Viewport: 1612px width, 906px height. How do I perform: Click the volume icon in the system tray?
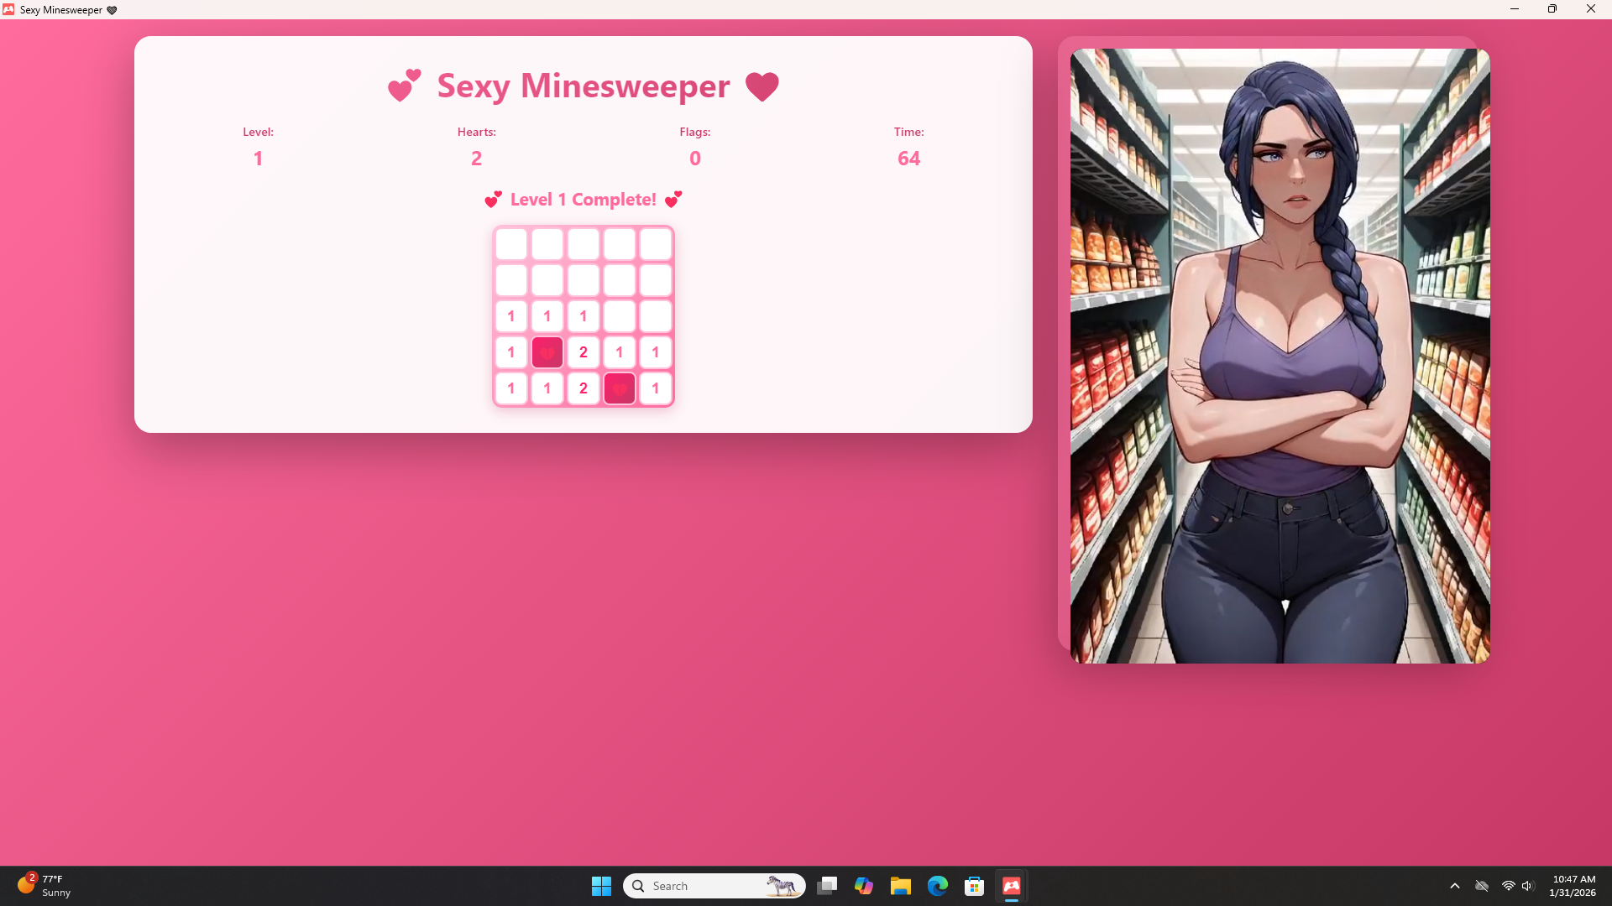(1527, 886)
